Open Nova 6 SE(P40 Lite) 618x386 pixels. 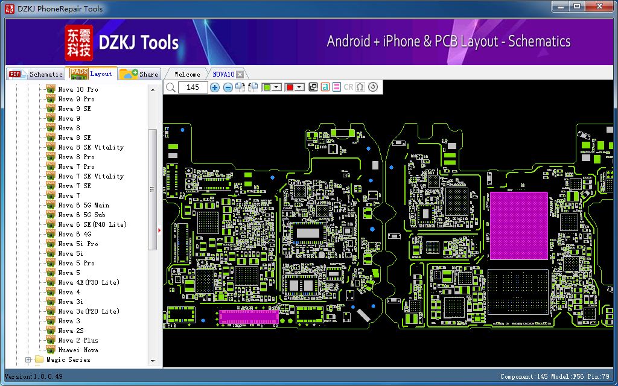coord(92,224)
